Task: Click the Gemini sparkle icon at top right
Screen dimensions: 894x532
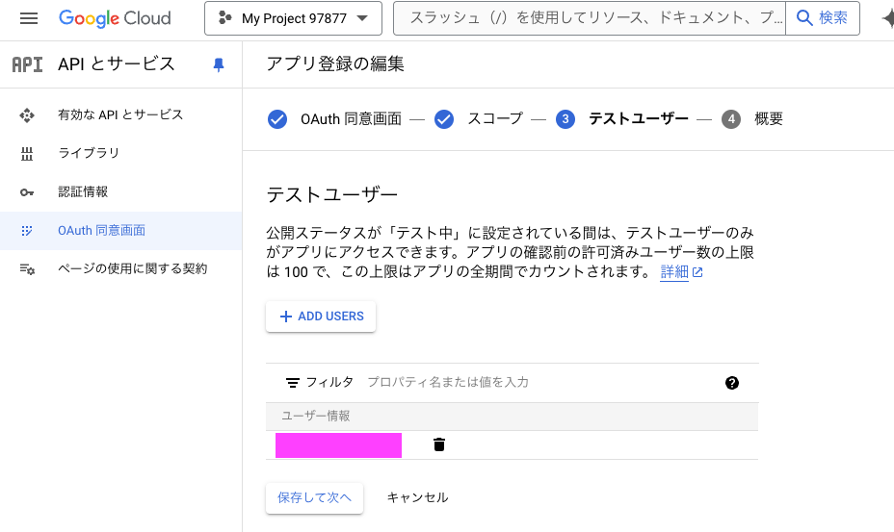Action: pyautogui.click(x=888, y=18)
